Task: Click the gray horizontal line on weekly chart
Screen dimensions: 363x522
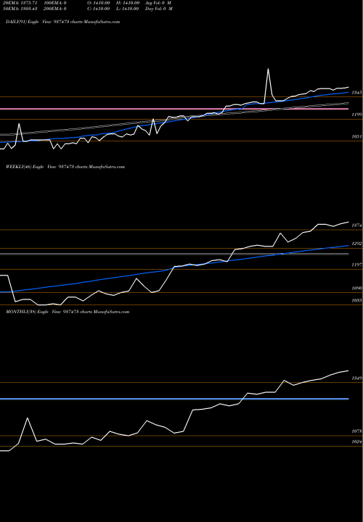Action: pos(174,254)
